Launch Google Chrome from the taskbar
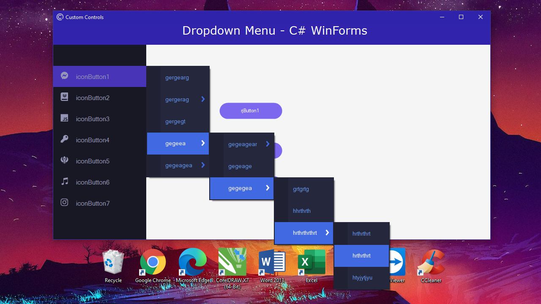Viewport: 541px width, 304px height. point(152,262)
